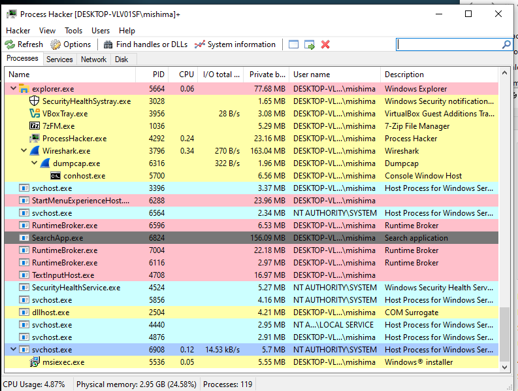Image resolution: width=518 pixels, height=391 pixels.
Task: Collapse the explorer.exe process tree
Action: (13, 88)
